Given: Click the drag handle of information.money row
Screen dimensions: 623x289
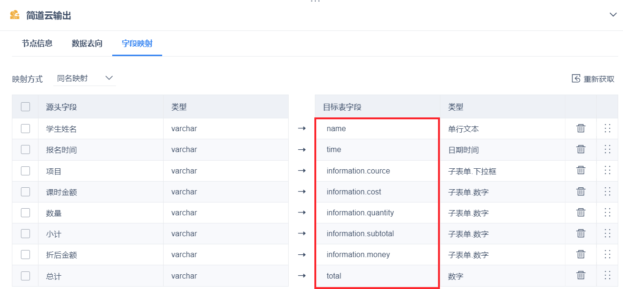Looking at the screenshot, I should [x=607, y=254].
